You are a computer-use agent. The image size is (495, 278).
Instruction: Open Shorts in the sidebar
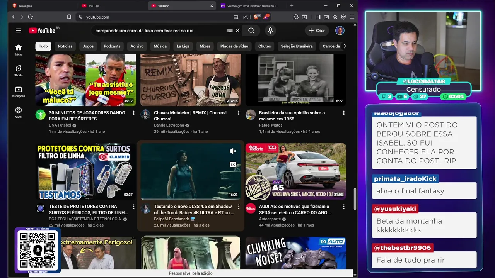(19, 71)
